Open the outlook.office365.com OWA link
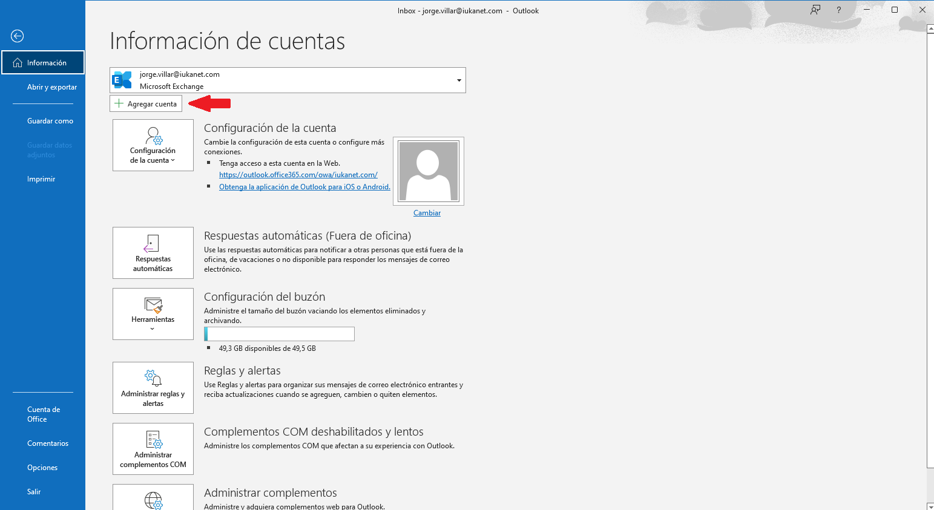The width and height of the screenshot is (934, 510). [x=298, y=175]
